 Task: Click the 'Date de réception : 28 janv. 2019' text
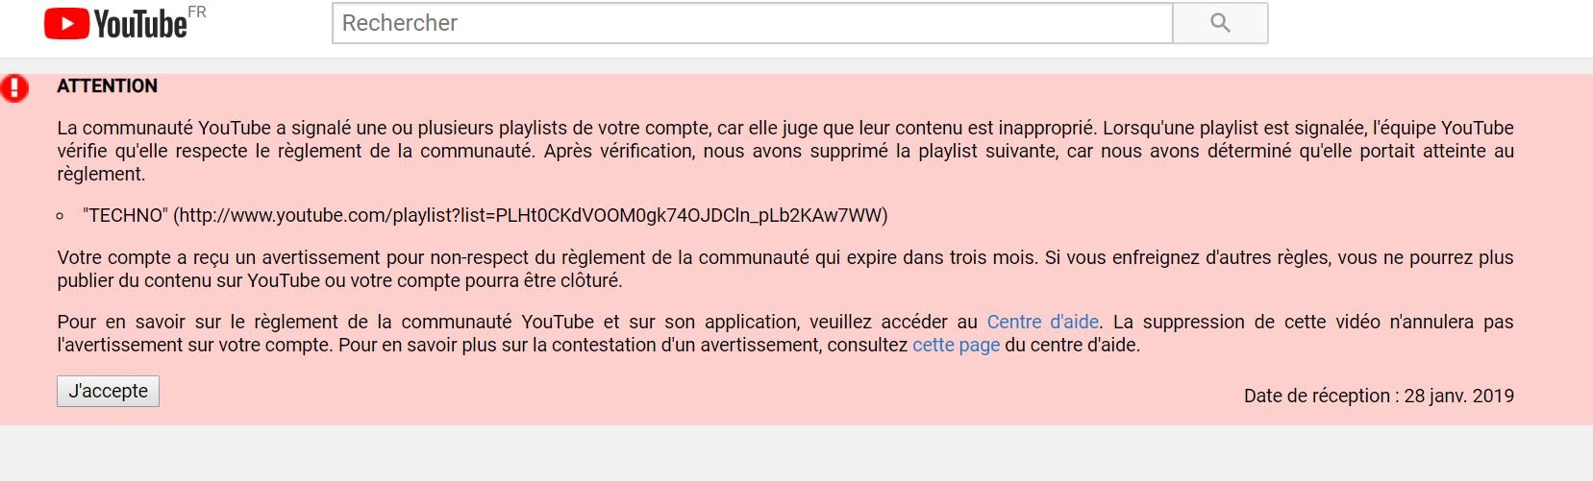(x=1379, y=396)
